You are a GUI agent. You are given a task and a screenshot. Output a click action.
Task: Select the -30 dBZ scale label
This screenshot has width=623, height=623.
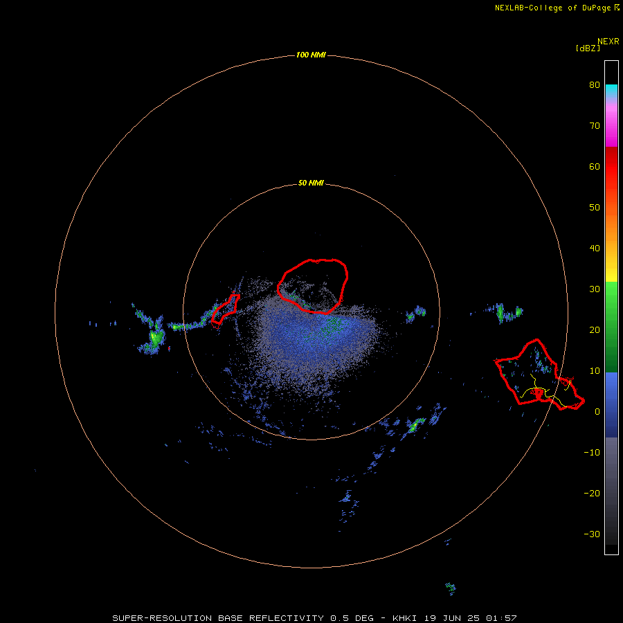592,534
